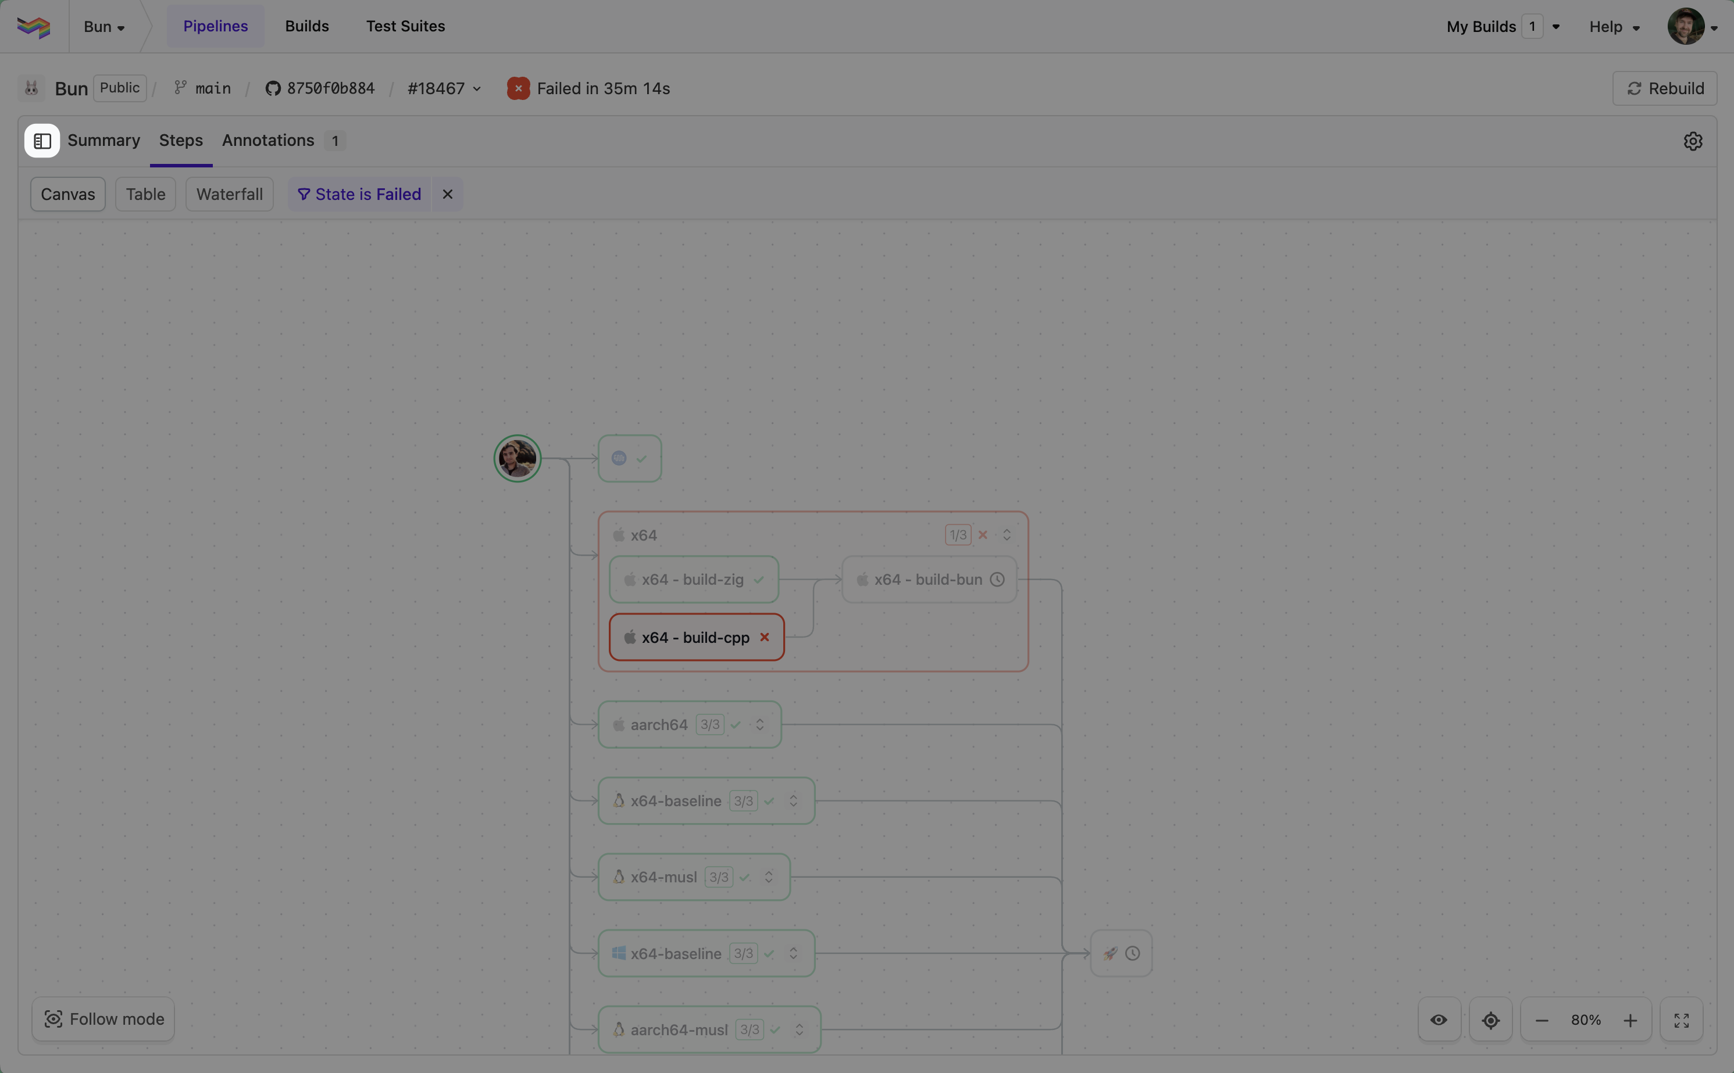Switch to the Summary tab
This screenshot has width=1734, height=1073.
pyautogui.click(x=104, y=141)
